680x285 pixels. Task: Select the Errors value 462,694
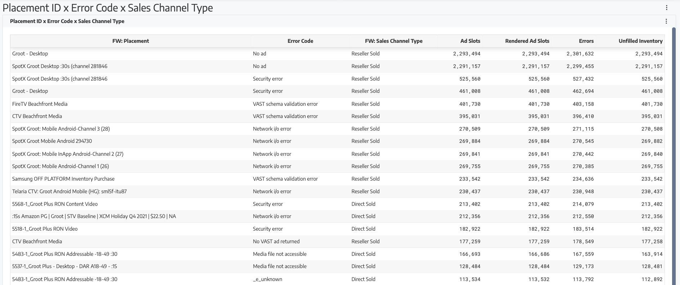[583, 91]
